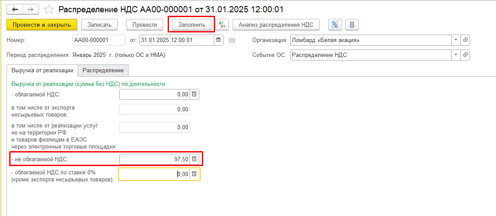The width and height of the screenshot is (496, 216).
Task: Open calculator for ставке 0% field
Action: [x=194, y=174]
